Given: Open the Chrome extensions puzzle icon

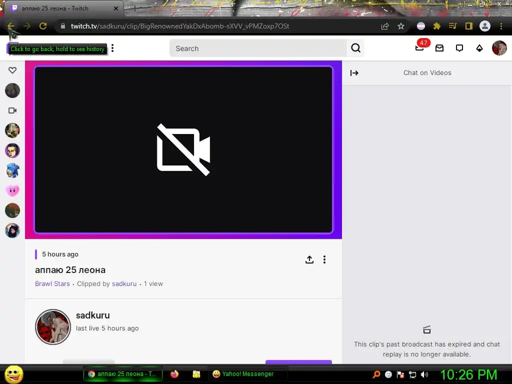Looking at the screenshot, I should tap(437, 26).
